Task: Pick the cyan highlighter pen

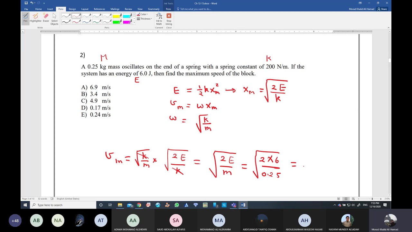Action: [127, 15]
